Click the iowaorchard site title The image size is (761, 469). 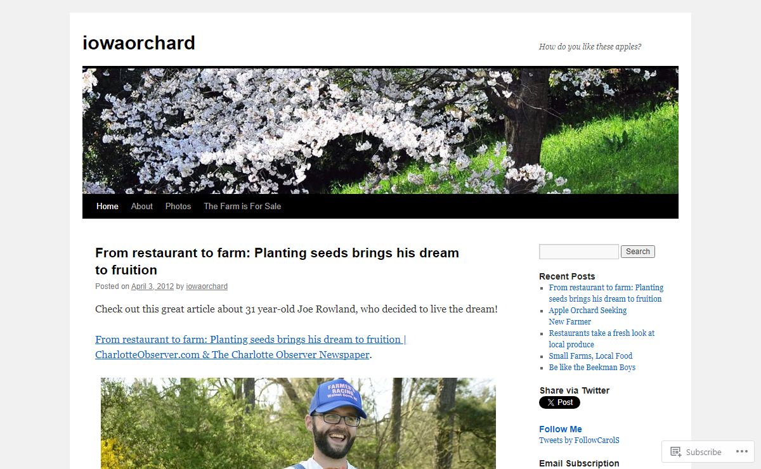pyautogui.click(x=139, y=43)
